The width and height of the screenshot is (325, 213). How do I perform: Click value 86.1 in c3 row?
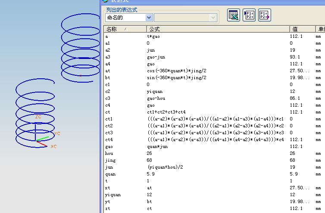pos(295,98)
